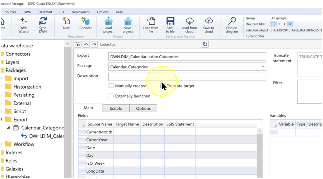Select the Packages tree entry

pyautogui.click(x=16, y=70)
